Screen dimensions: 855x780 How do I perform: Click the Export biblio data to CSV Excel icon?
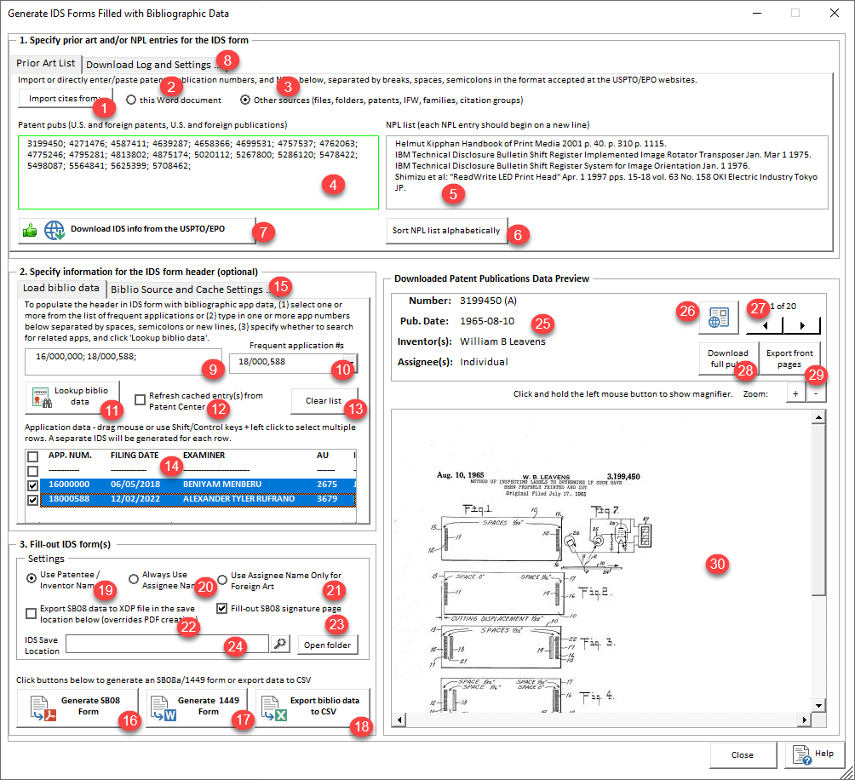274,708
